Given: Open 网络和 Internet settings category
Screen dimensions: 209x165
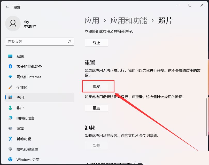Looking at the screenshot, I should tap(40, 77).
